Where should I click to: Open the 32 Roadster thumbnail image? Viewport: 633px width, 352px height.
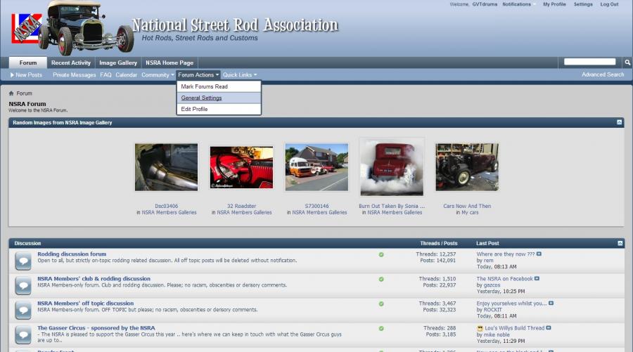click(241, 167)
